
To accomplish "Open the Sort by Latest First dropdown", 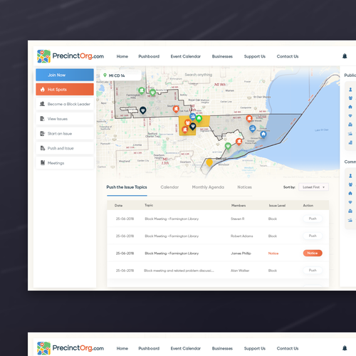I will 313,187.
